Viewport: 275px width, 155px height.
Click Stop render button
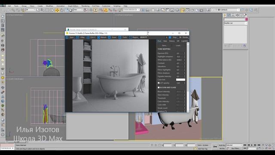pos(173,37)
